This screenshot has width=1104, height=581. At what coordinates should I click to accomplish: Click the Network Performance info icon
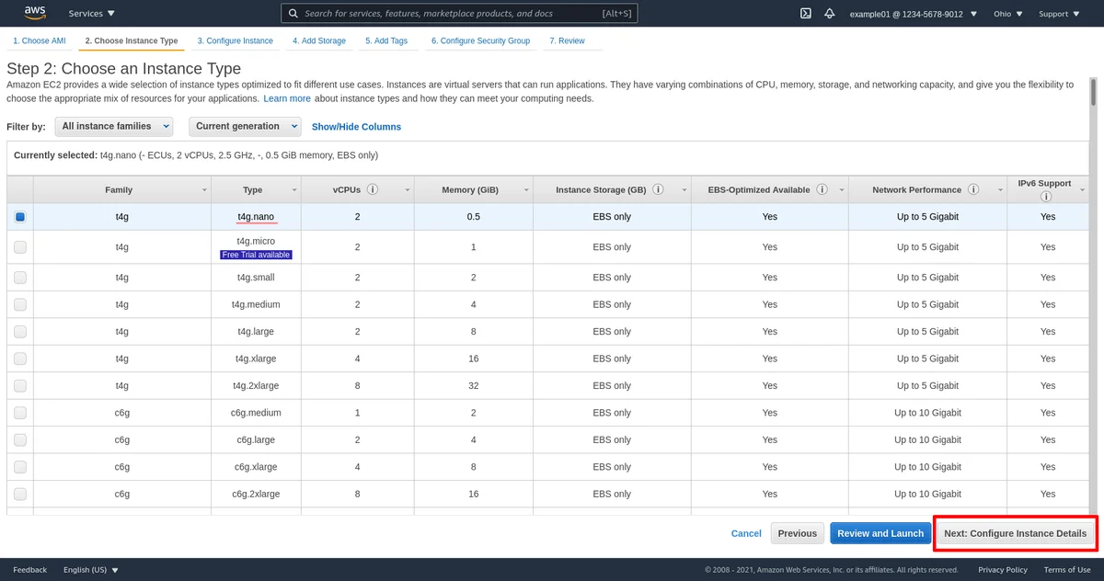pyautogui.click(x=972, y=189)
